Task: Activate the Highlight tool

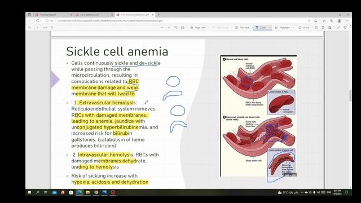Action: (282, 28)
